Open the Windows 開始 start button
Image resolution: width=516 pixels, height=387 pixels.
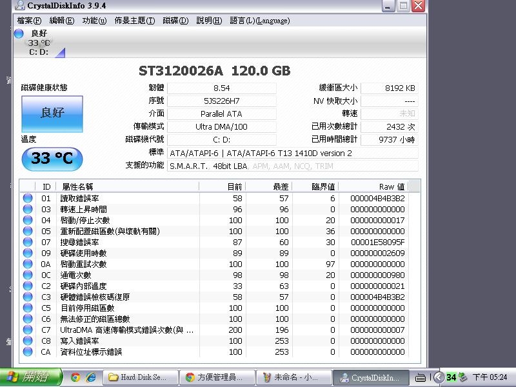click(x=31, y=377)
